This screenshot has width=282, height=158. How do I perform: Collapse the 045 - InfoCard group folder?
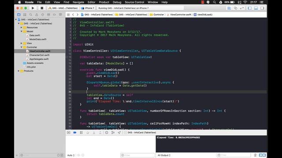pyautogui.click(x=19, y=23)
